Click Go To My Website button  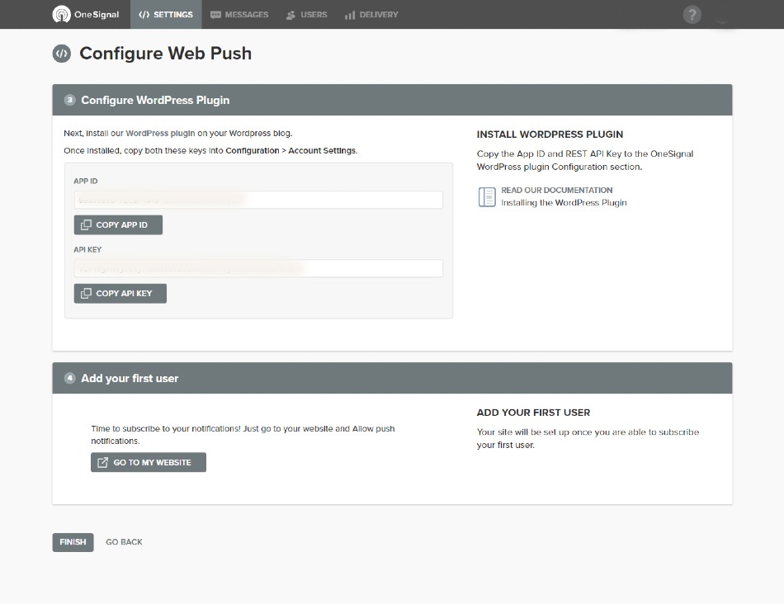(x=149, y=463)
